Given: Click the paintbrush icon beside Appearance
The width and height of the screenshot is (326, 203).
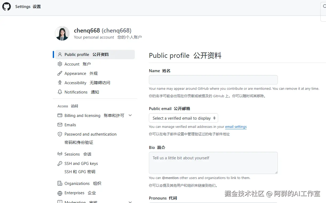Looking at the screenshot, I should (60, 73).
